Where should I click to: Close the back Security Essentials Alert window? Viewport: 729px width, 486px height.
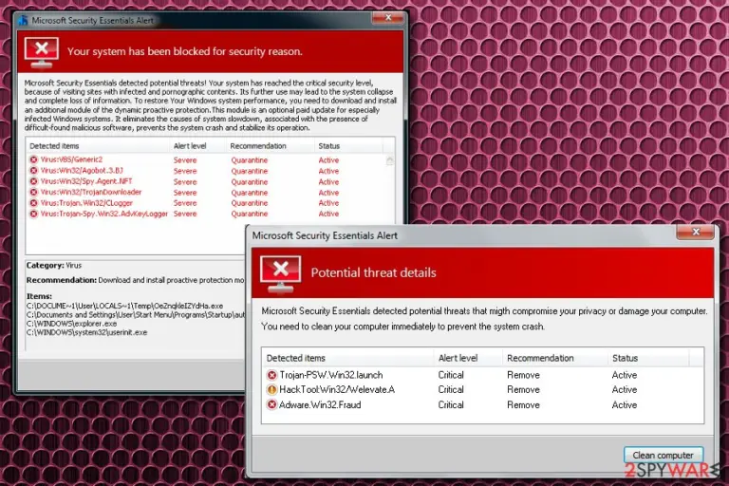click(388, 18)
